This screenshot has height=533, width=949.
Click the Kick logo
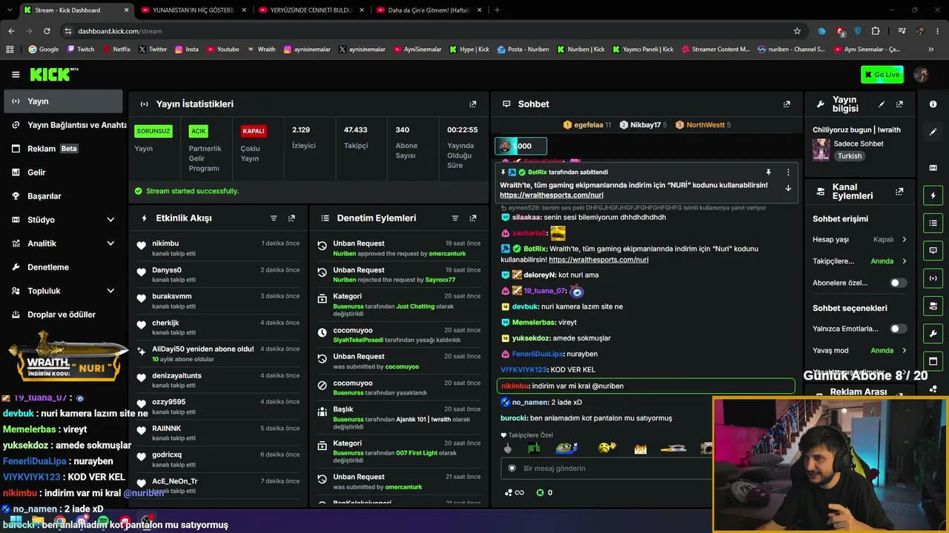(x=54, y=75)
